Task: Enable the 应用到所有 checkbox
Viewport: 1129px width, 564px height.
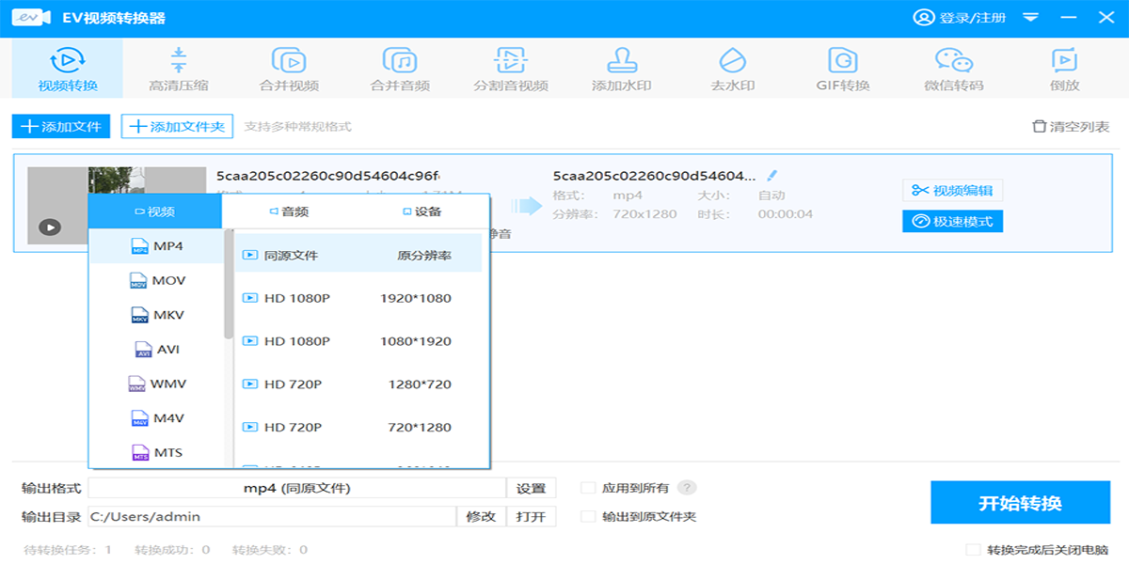Action: coord(589,488)
